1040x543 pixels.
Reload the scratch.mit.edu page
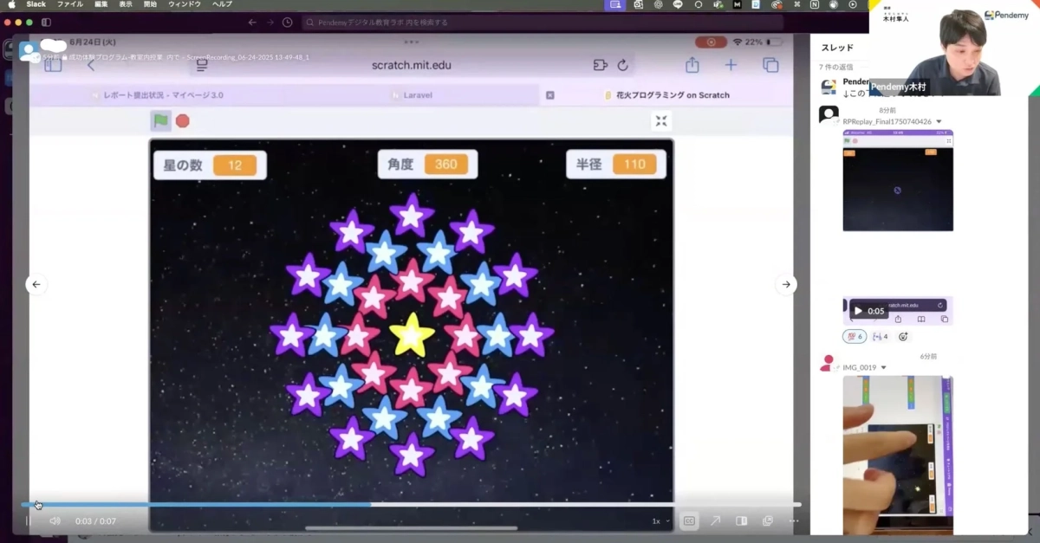click(x=623, y=65)
